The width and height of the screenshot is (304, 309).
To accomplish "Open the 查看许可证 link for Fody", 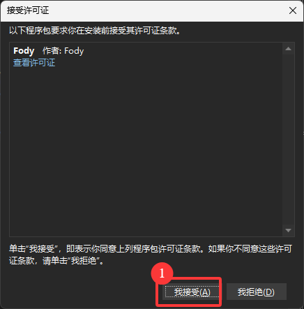I will [x=34, y=63].
